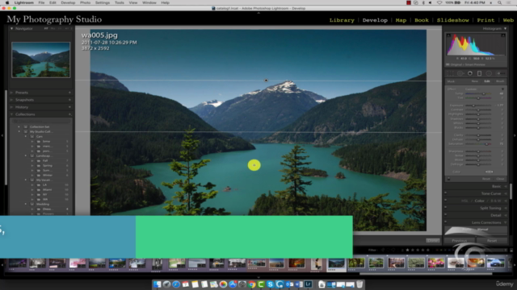Collapse the Lens Corrections panel
The height and width of the screenshot is (290, 517).
click(506, 222)
